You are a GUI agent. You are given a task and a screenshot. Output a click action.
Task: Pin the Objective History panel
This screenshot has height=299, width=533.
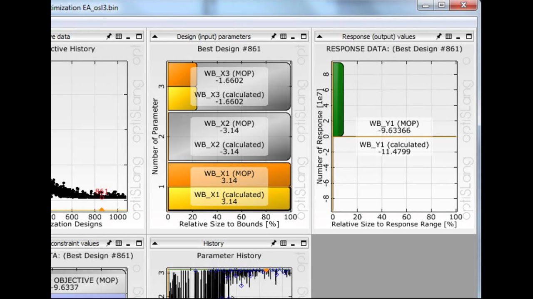pos(109,37)
